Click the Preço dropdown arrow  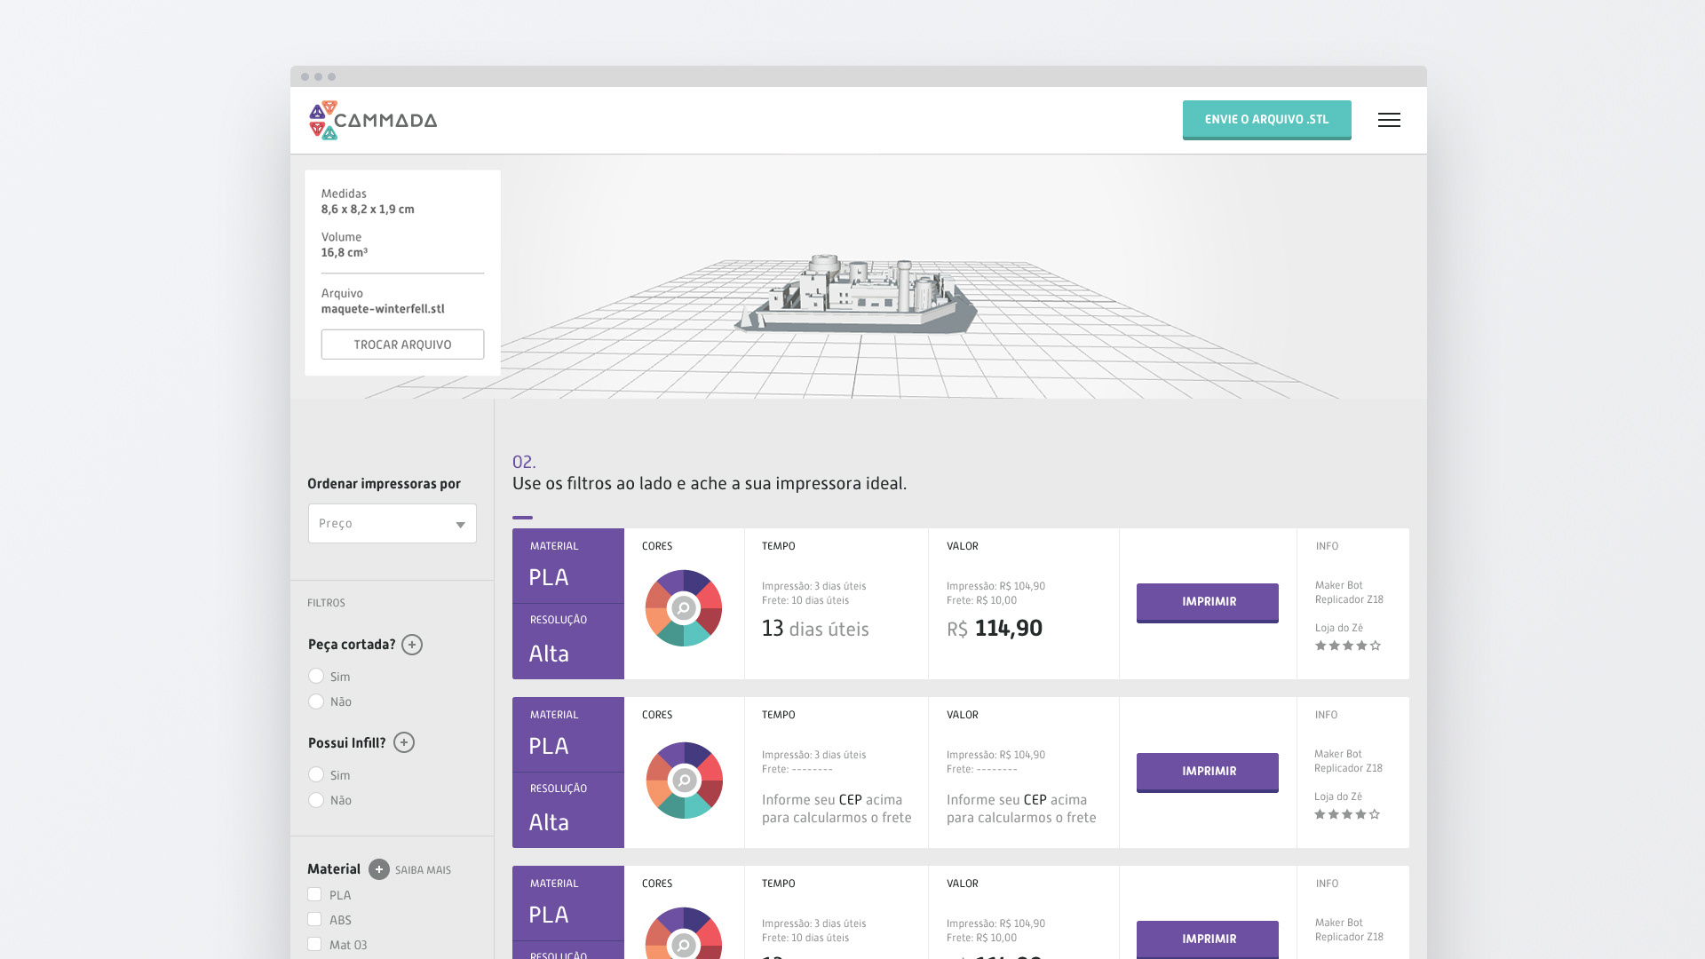tap(460, 525)
